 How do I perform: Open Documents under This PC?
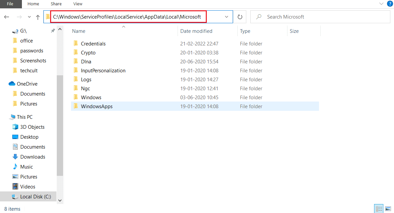29,147
